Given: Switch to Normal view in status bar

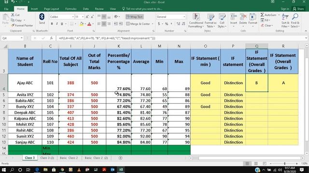Looking at the screenshot, I should tap(247, 163).
